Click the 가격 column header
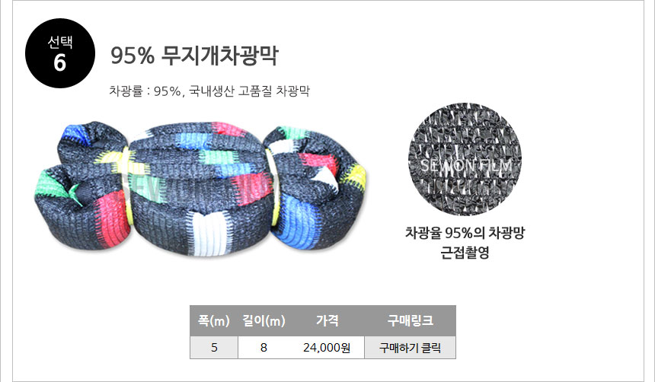 (327, 320)
